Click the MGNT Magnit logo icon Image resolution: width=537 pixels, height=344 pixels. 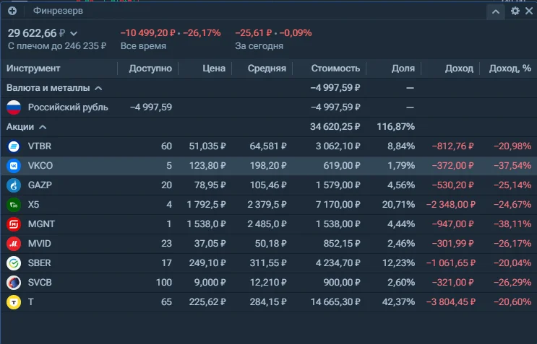pos(14,224)
